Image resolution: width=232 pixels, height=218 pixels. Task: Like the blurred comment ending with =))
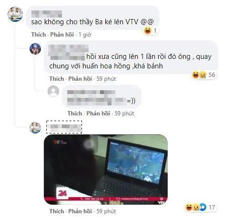point(75,114)
